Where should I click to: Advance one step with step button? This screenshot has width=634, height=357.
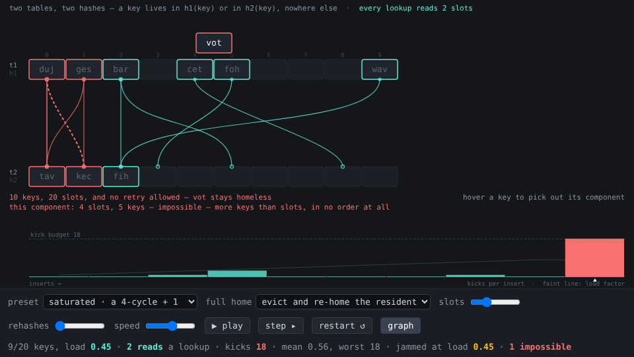tap(281, 326)
